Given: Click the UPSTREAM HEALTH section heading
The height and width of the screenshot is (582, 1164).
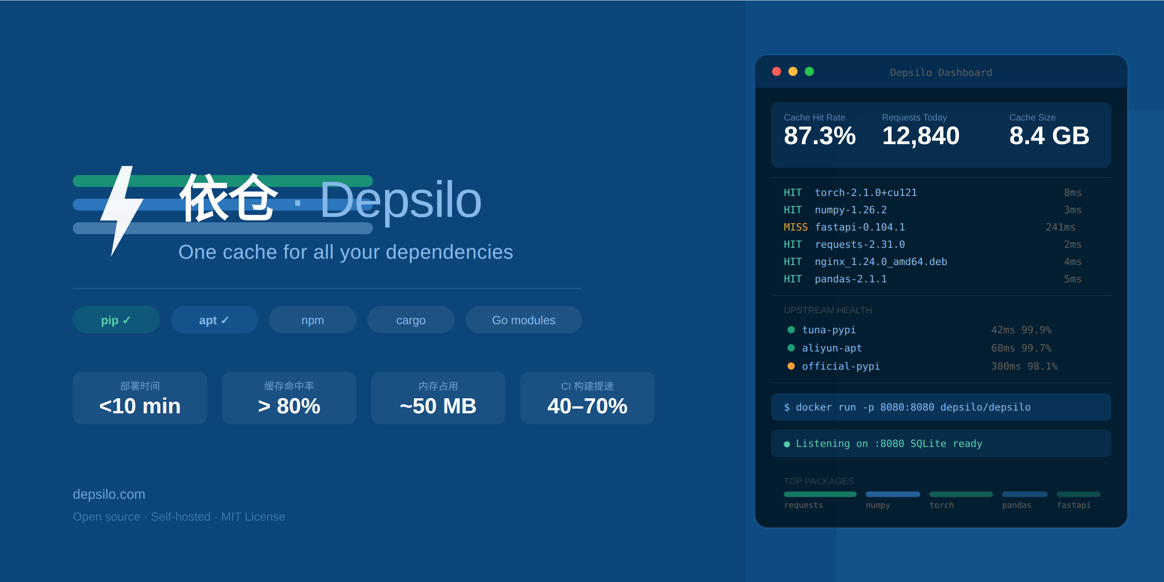Looking at the screenshot, I should tap(828, 310).
